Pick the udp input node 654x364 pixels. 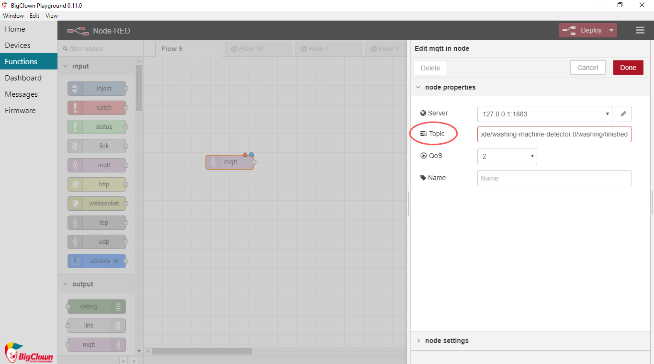pyautogui.click(x=97, y=242)
